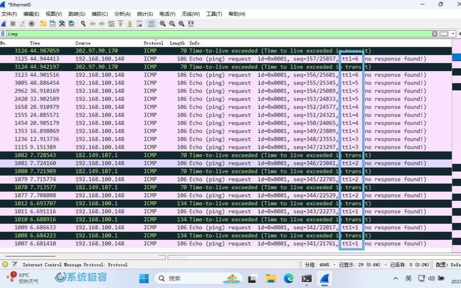This screenshot has height=288, width=461.
Task: Click the taskbar 搜索 search box
Action: pyautogui.click(x=199, y=278)
